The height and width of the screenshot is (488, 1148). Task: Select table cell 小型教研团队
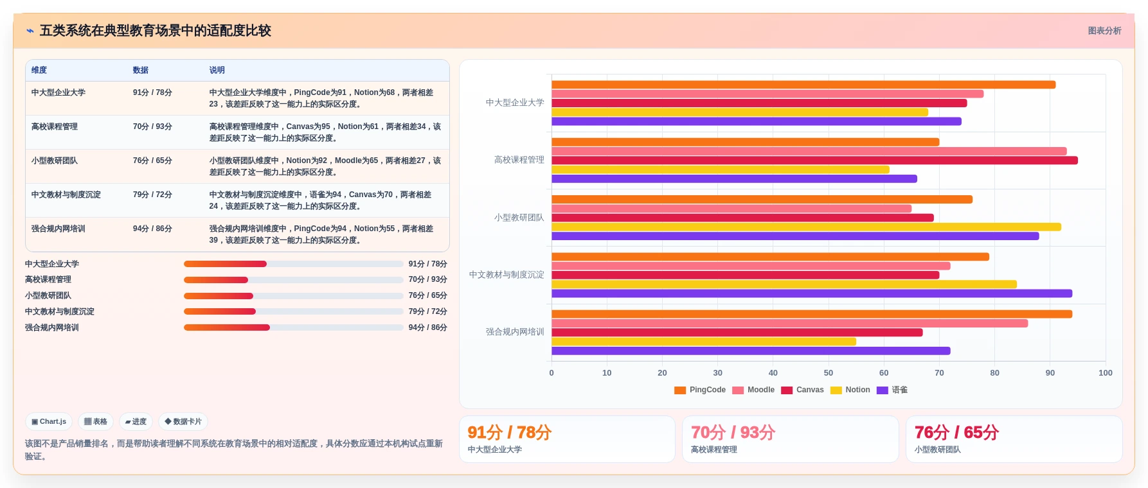point(55,161)
